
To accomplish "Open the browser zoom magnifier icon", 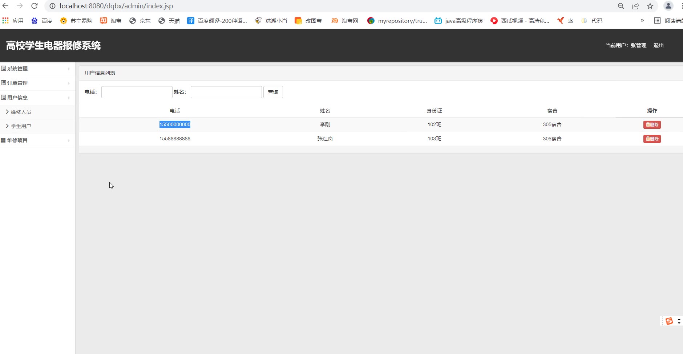I will pos(621,6).
